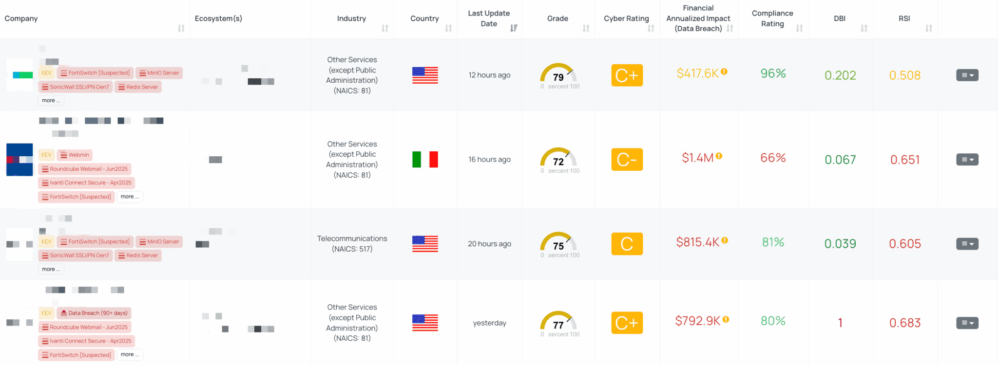Expand more tags in first company row
The image size is (998, 365).
click(51, 101)
